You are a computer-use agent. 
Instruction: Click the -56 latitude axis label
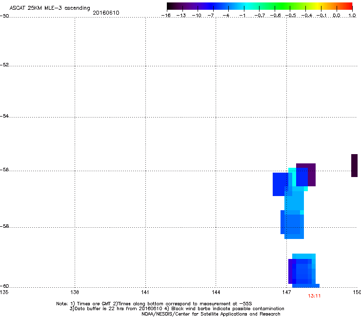click(x=4, y=170)
